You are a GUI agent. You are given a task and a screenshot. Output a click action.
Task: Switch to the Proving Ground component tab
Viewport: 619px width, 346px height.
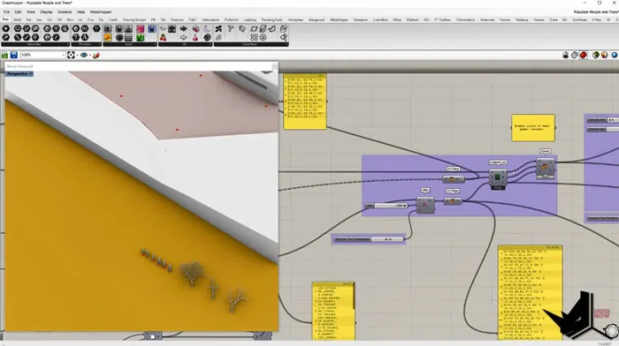134,19
